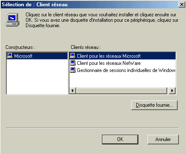
Task: Select Client pour les réseaux Microsoft
Action: (x=122, y=56)
